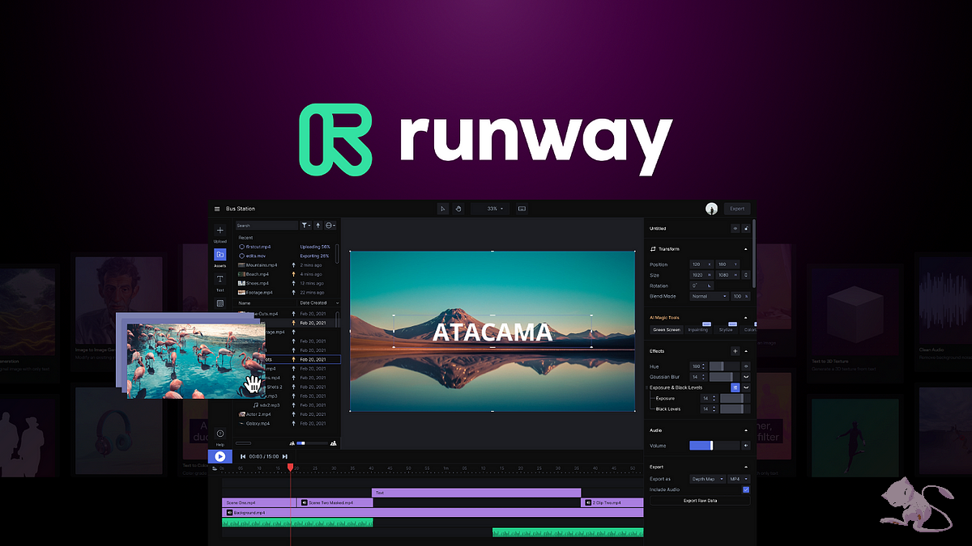Screen dimensions: 972x546
Task: Click the Upload plus icon in sidebar
Action: click(220, 231)
